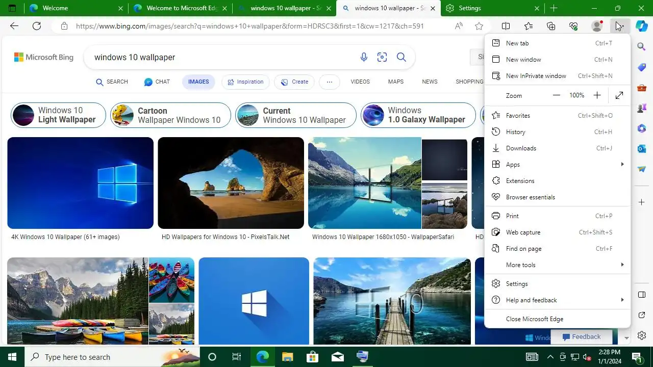Go to MAPS search results
The image size is (653, 367).
[395, 82]
